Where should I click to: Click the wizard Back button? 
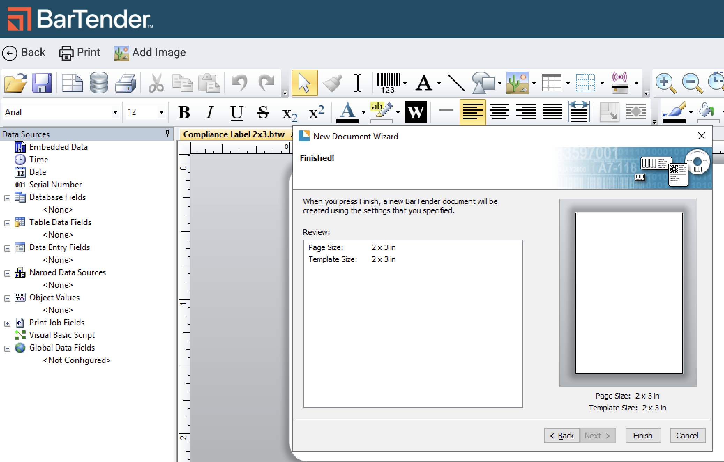coord(561,436)
